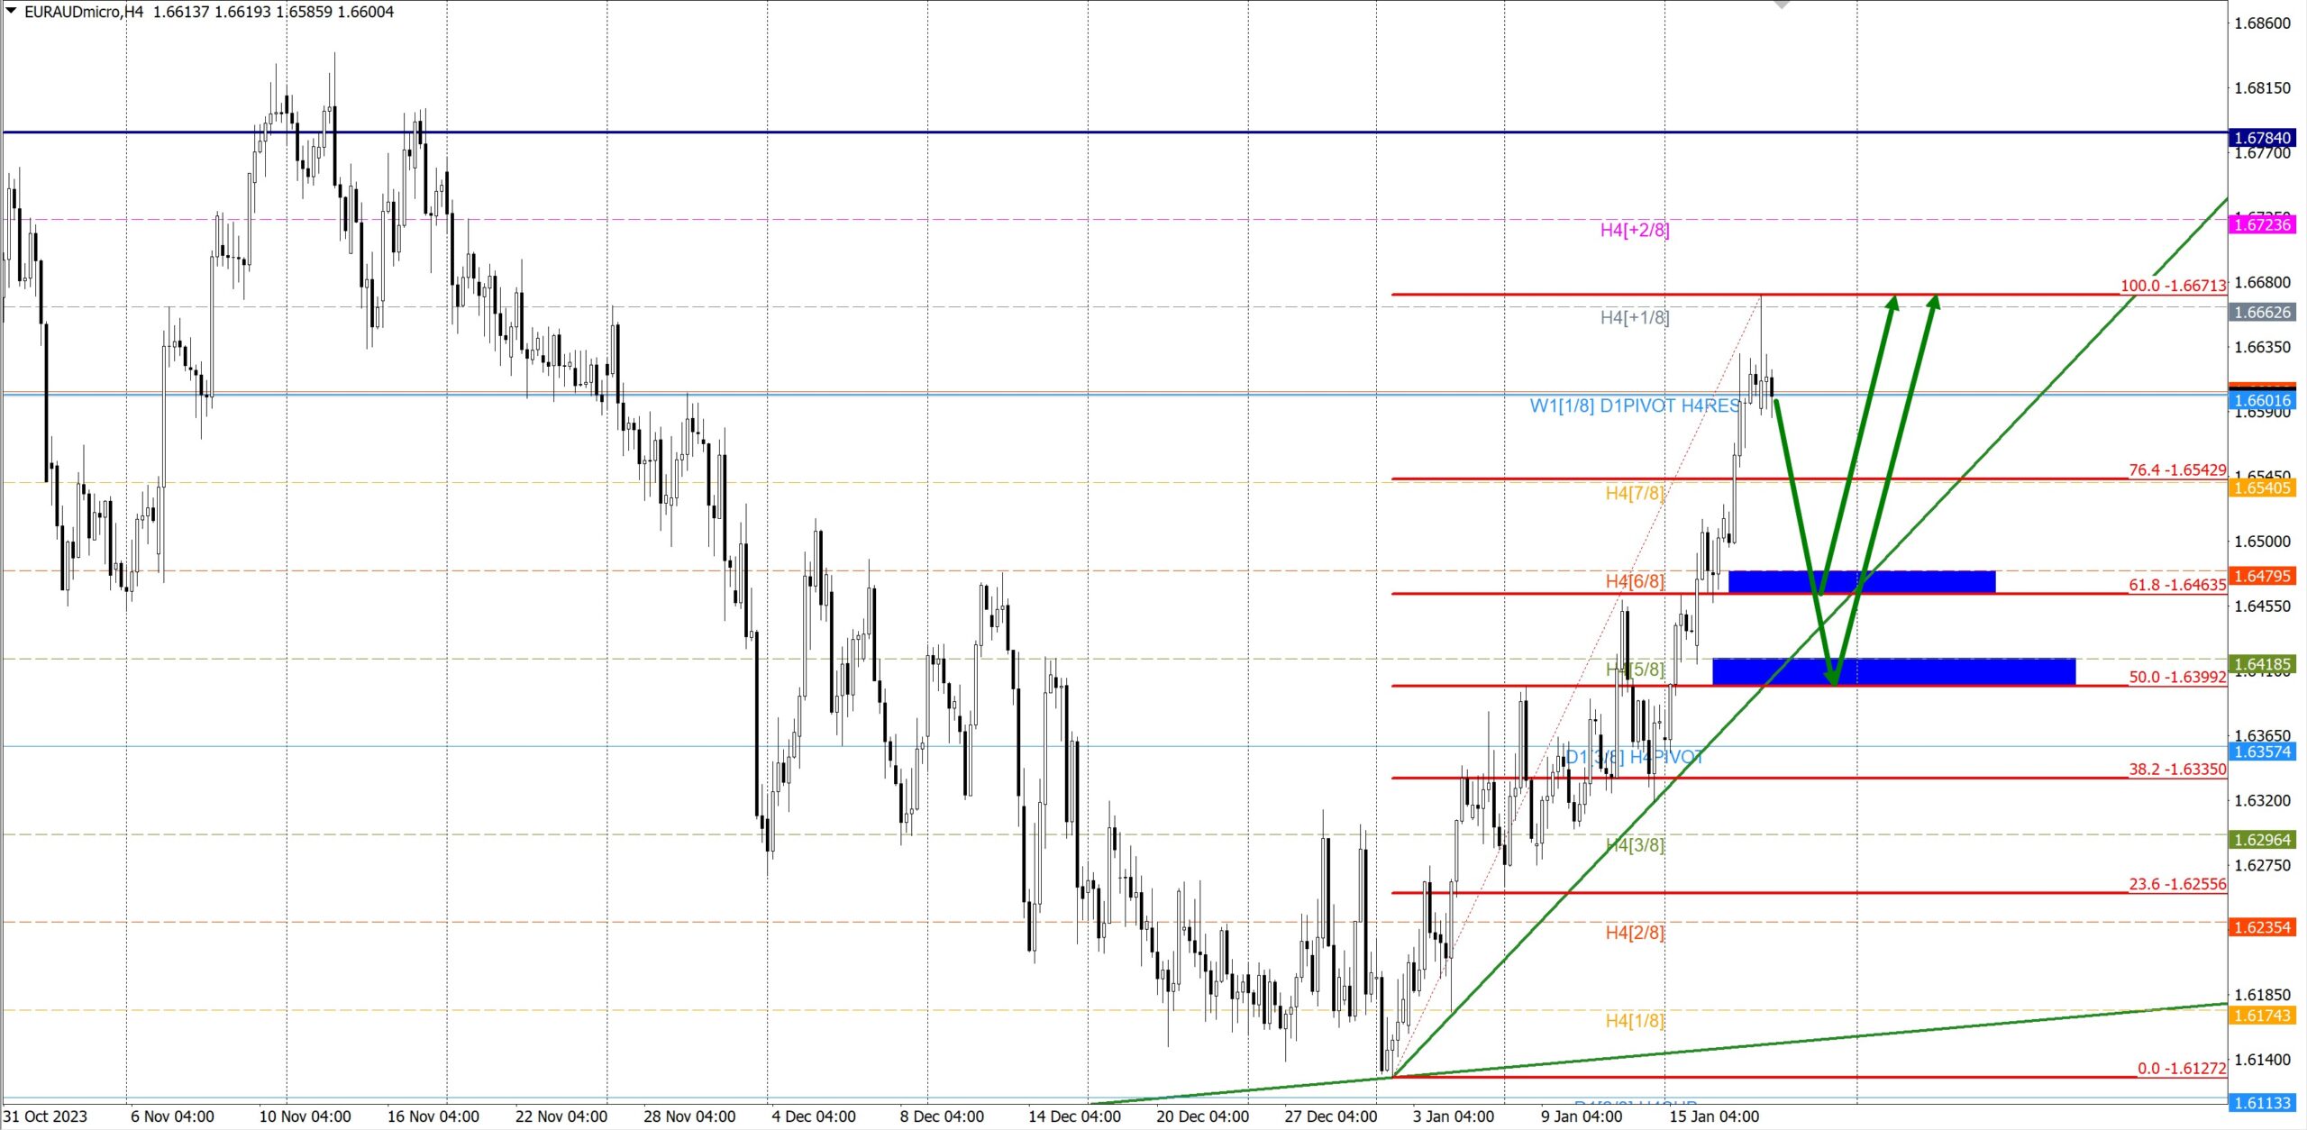
Task: Click the 0.0 -1.61272 Fibonacci label
Action: (2181, 1069)
